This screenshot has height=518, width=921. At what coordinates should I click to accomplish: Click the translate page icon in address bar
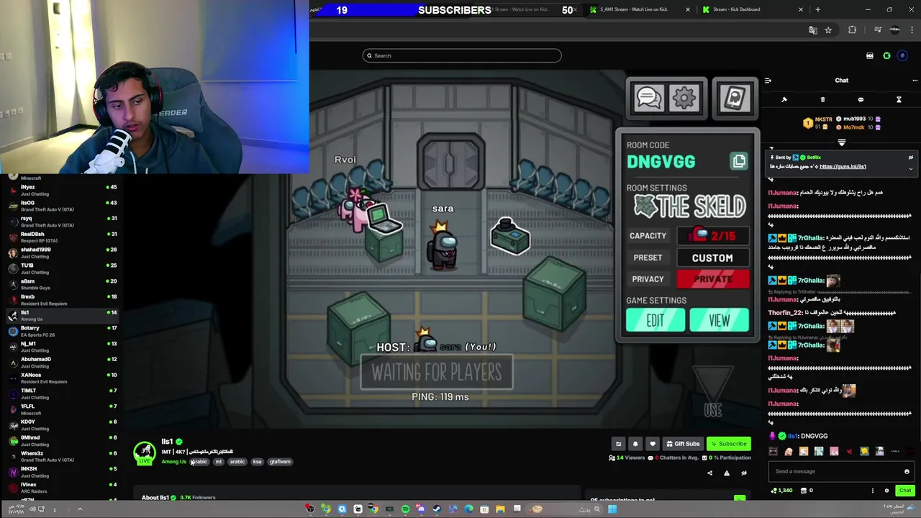pos(813,30)
